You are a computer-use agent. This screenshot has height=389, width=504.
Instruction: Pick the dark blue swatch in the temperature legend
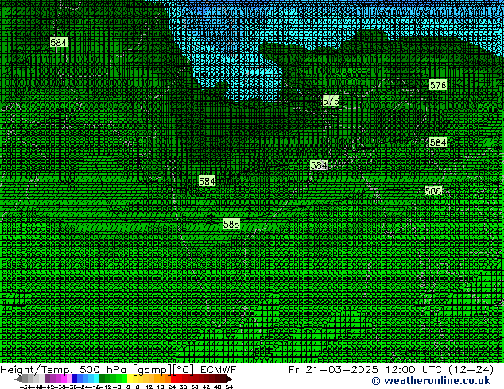(75, 378)
